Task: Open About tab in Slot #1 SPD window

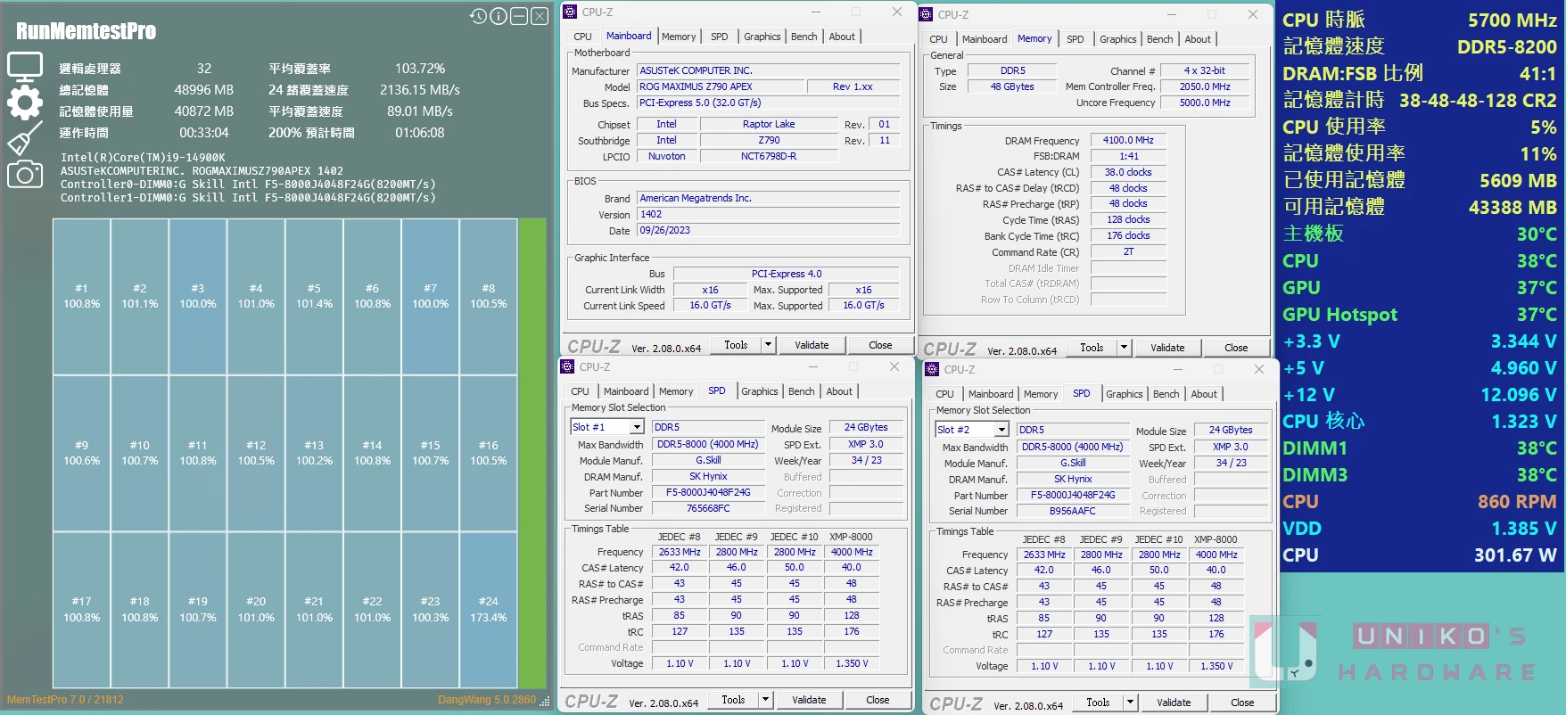Action: point(839,391)
